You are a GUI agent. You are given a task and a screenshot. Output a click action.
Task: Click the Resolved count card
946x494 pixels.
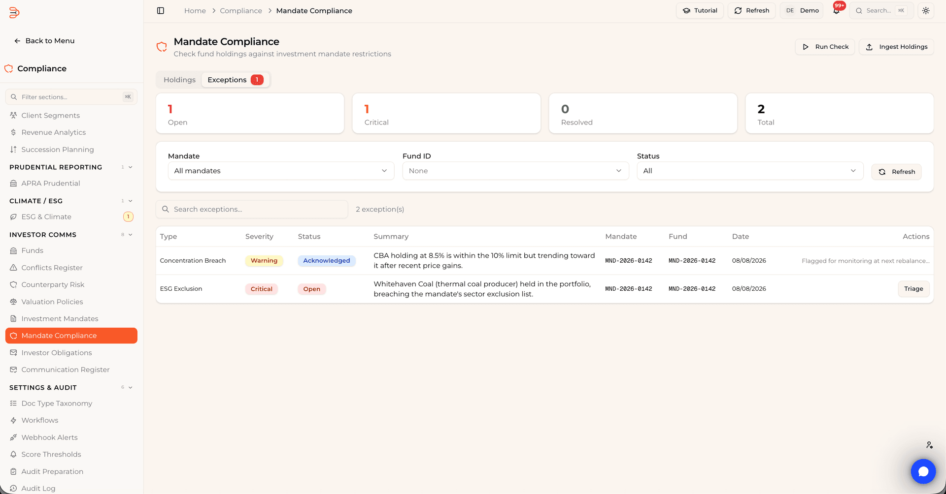pos(643,113)
